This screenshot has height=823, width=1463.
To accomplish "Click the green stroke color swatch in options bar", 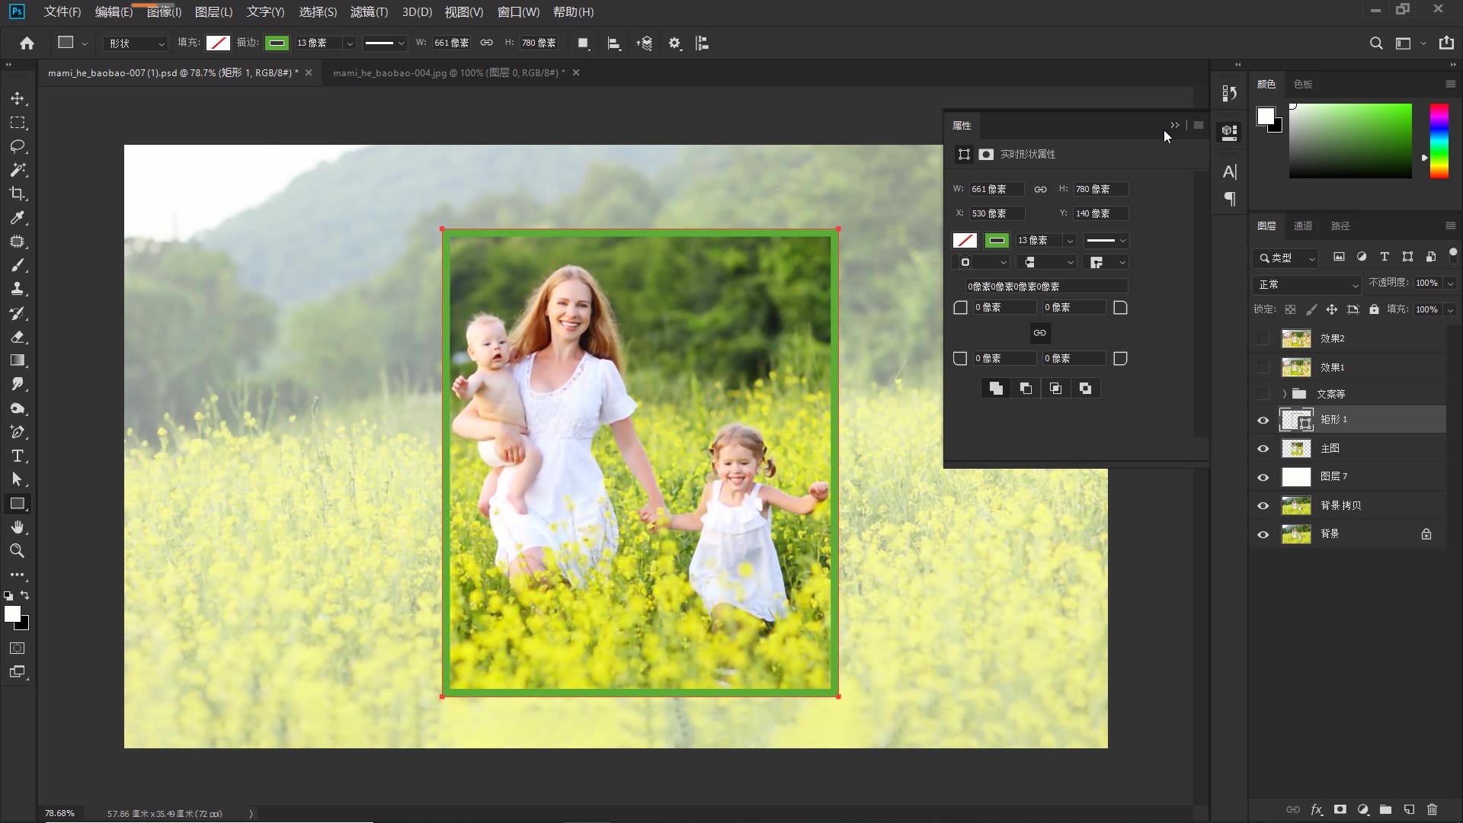I will 277,43.
